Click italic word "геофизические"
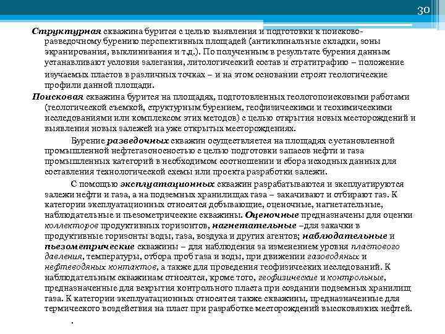 point(288,278)
